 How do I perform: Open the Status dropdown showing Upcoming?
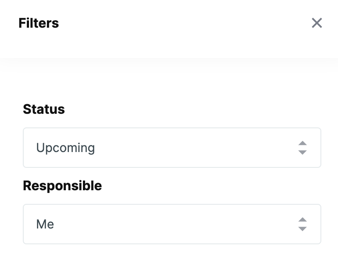(172, 148)
